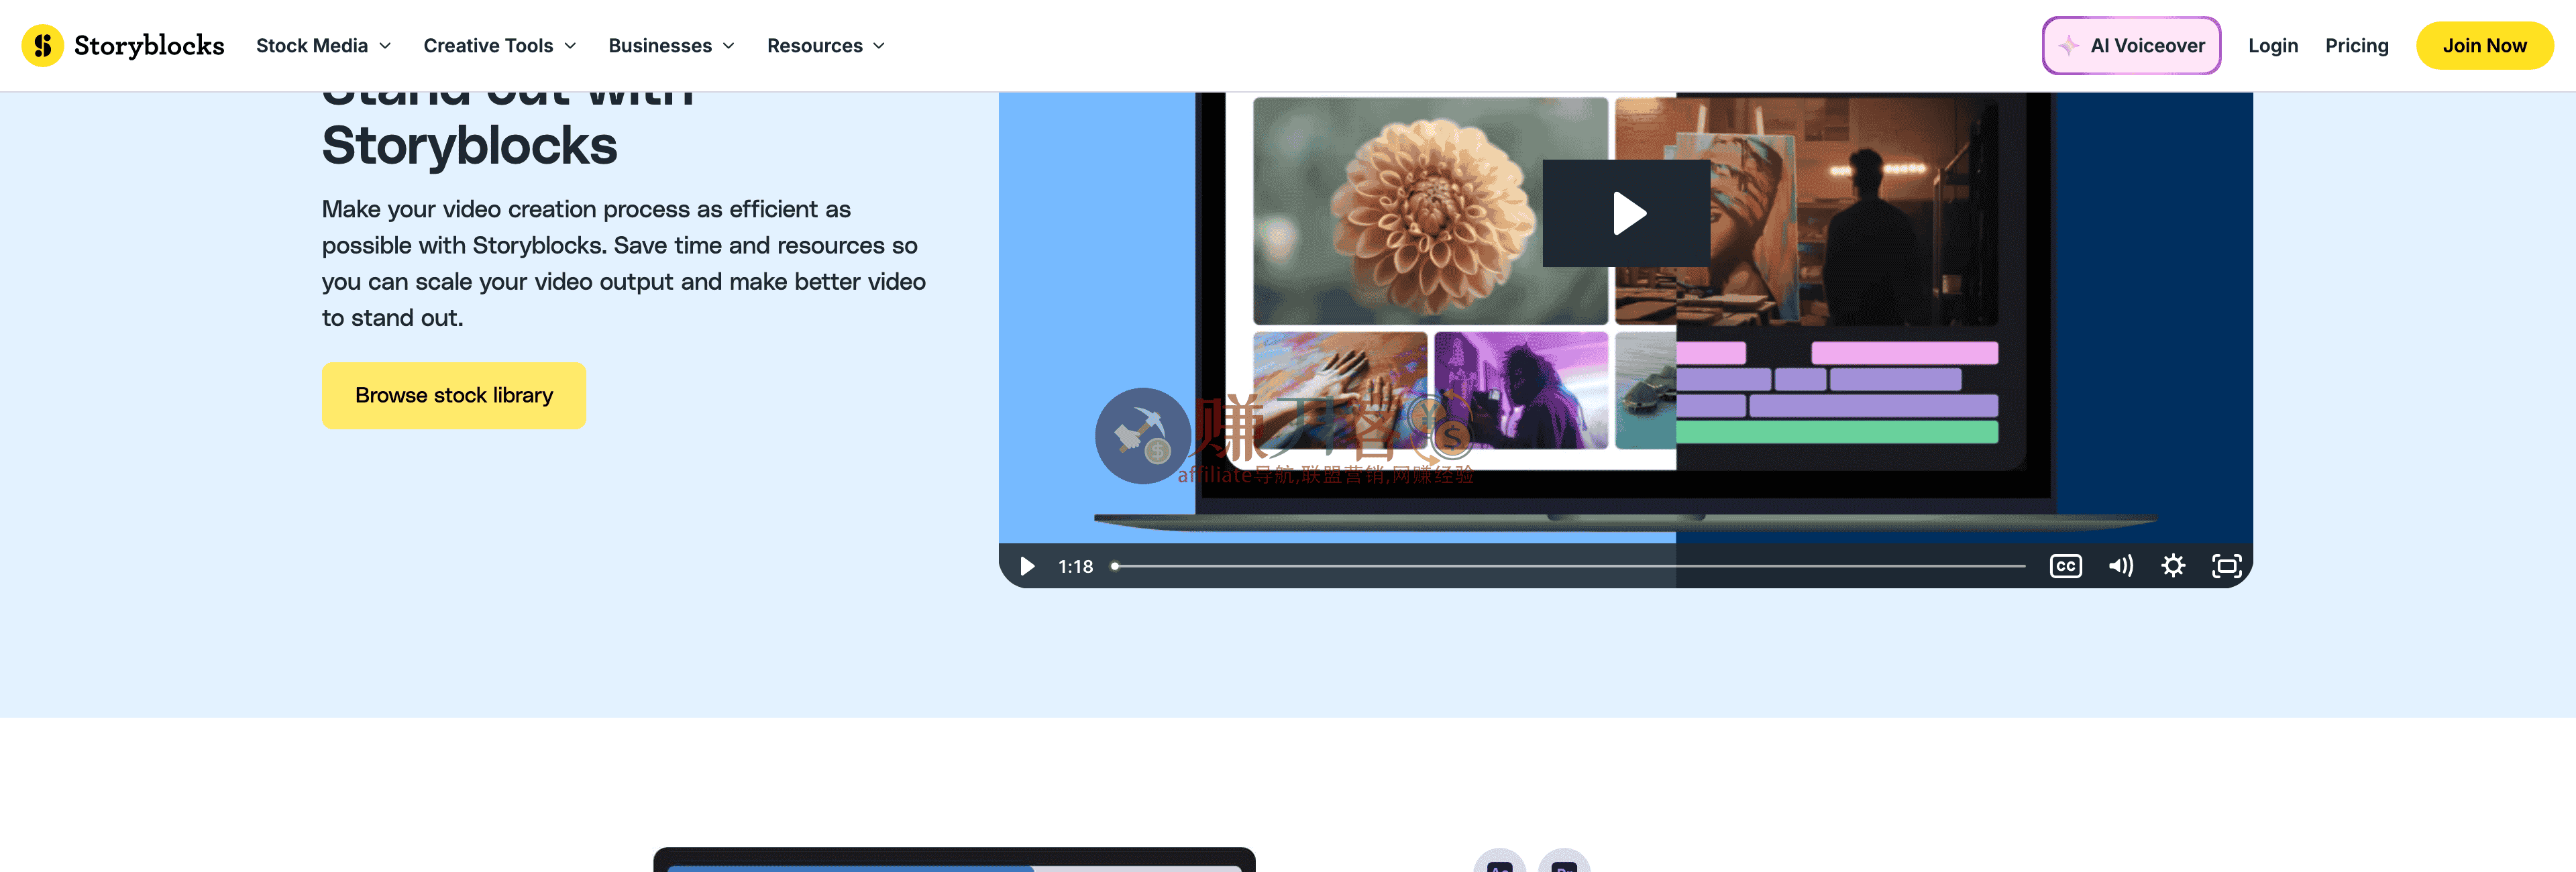Expand the Businesses chevron arrow
Viewport: 2576px width, 872px height.
click(729, 46)
